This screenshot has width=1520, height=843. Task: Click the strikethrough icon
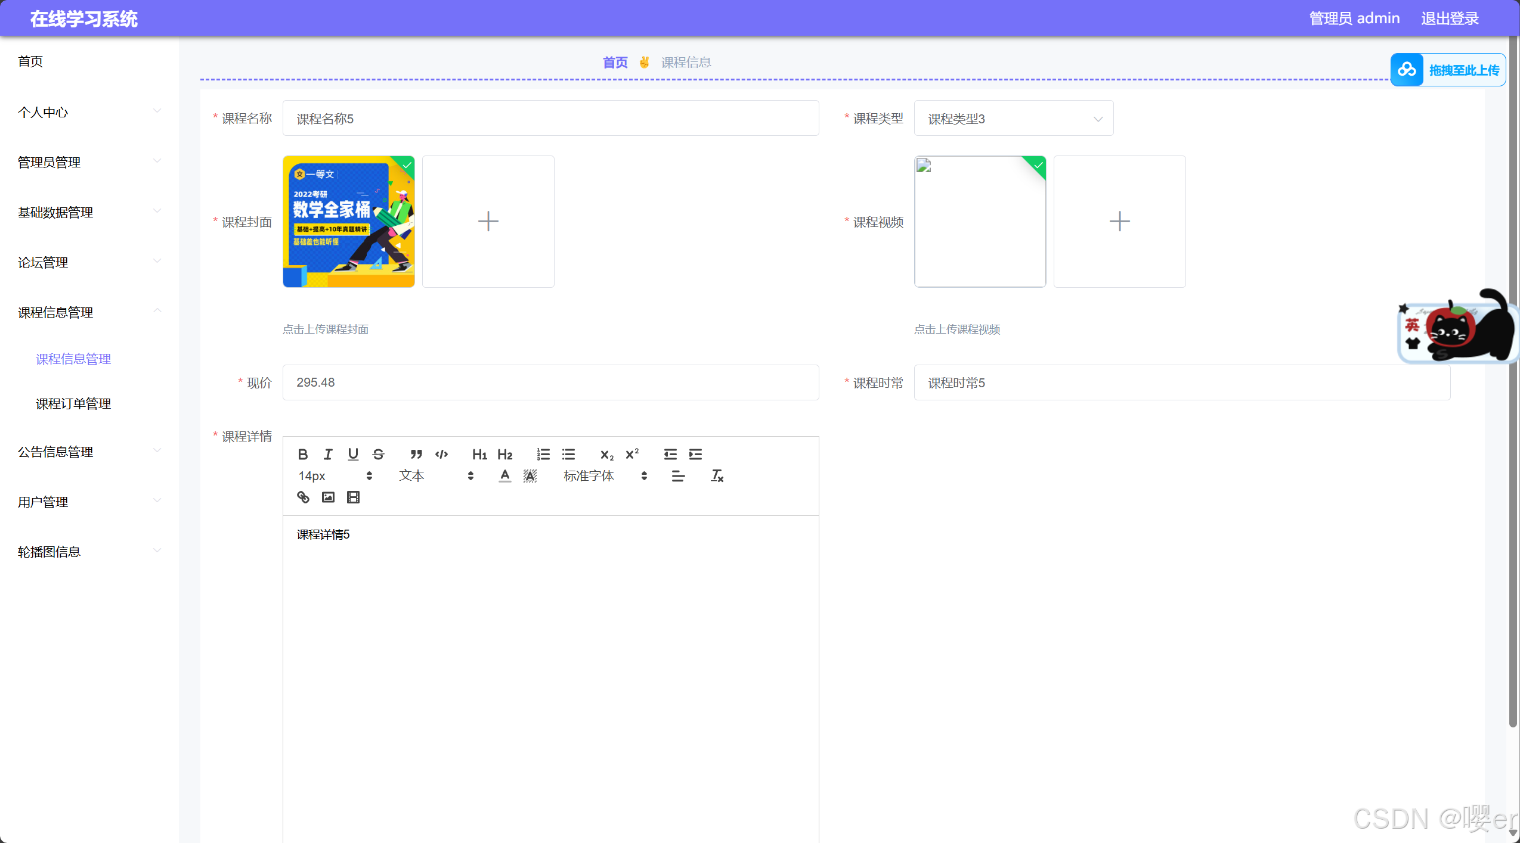pos(378,455)
